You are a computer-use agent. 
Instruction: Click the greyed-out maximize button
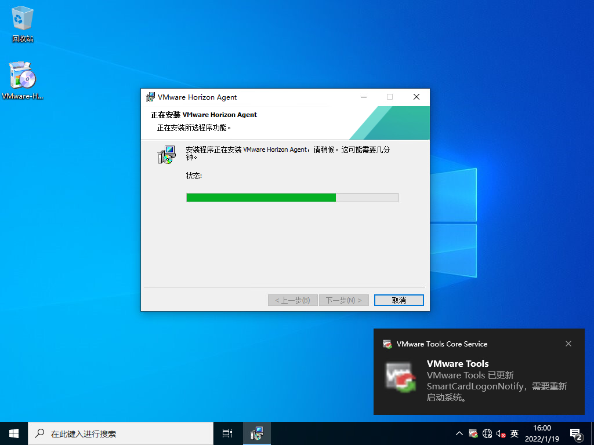click(390, 97)
